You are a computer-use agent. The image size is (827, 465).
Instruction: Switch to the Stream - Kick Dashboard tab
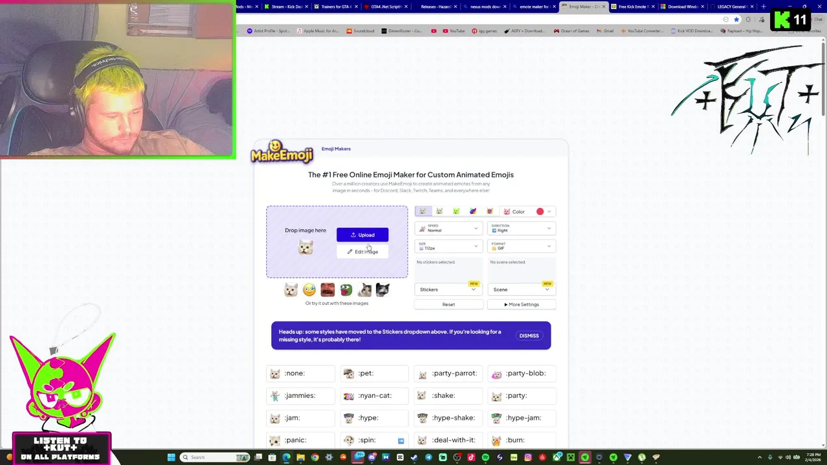(286, 6)
